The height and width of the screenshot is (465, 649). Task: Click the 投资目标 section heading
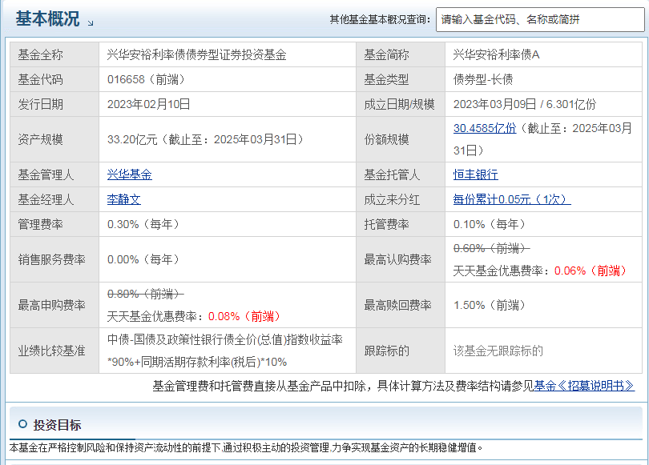tap(57, 424)
